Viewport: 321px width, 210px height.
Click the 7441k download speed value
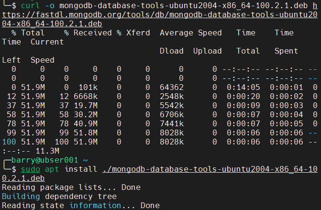172,123
